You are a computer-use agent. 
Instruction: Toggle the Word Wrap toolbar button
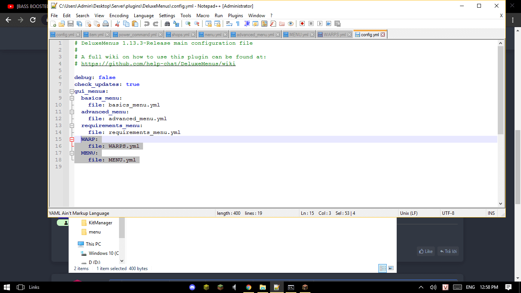click(x=229, y=24)
